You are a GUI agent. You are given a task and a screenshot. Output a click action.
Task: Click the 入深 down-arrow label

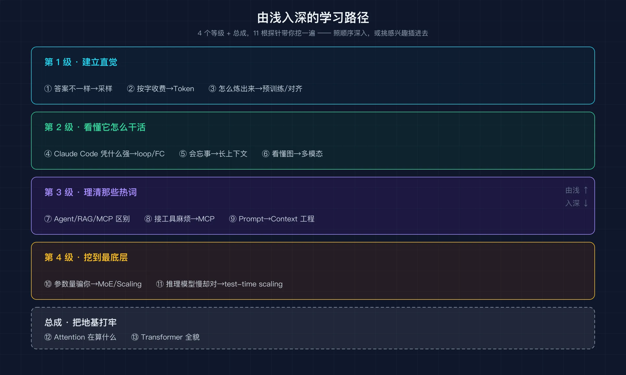(x=576, y=203)
